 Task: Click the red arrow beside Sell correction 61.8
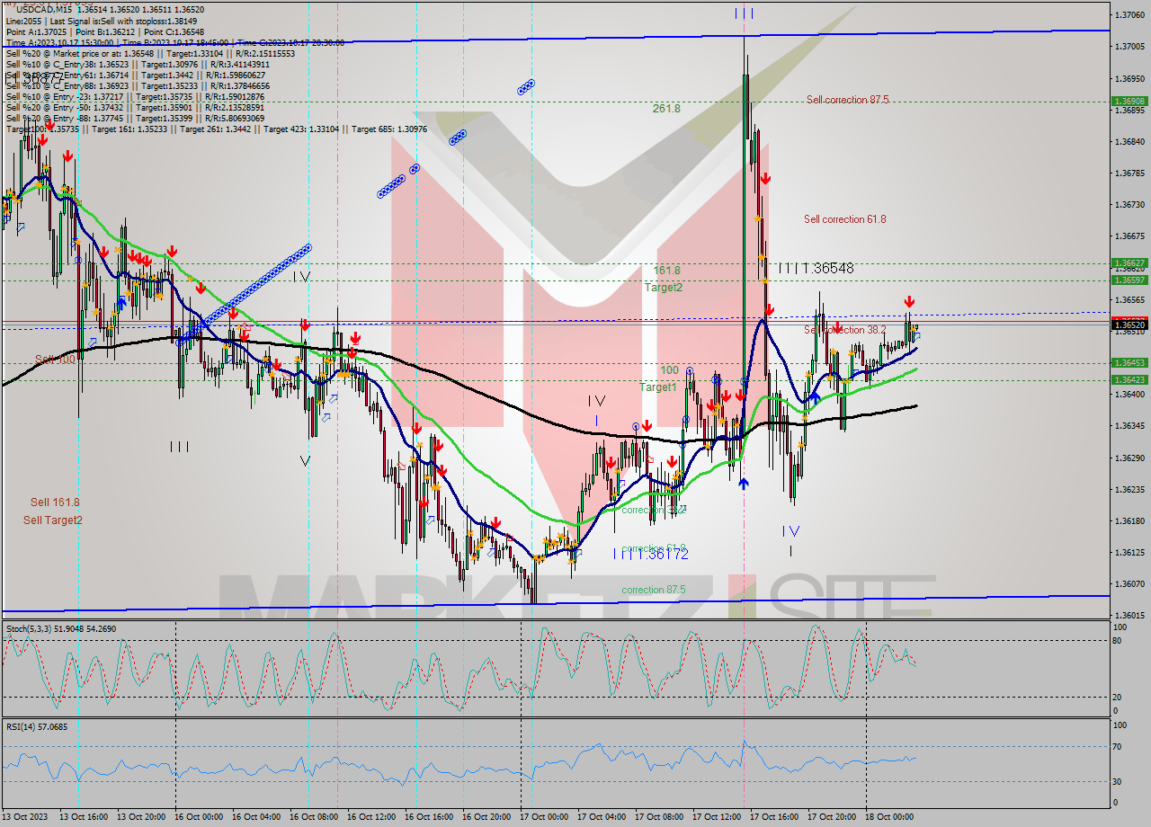tap(766, 178)
